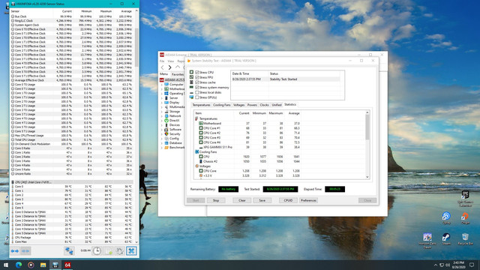
Task: Click the AIDA64 Favorites tab
Action: point(178,74)
